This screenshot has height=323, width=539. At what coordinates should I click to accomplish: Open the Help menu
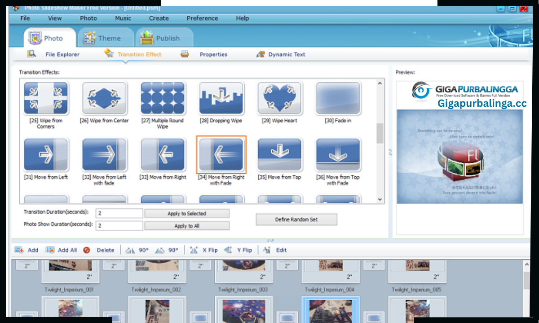point(243,18)
